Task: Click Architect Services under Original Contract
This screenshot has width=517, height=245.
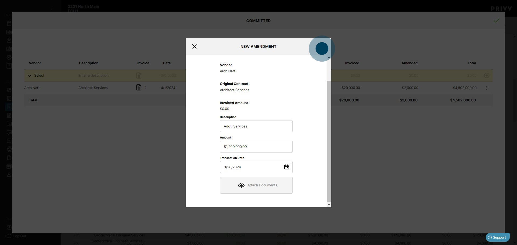Action: 234,90
